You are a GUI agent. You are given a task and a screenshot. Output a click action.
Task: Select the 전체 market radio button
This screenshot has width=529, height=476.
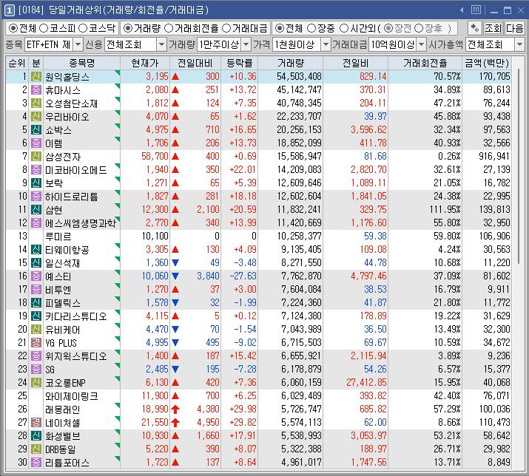(x=13, y=28)
